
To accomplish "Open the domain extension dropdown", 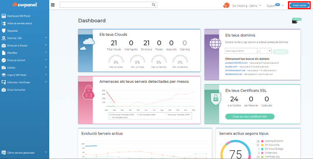I will 265,51.
